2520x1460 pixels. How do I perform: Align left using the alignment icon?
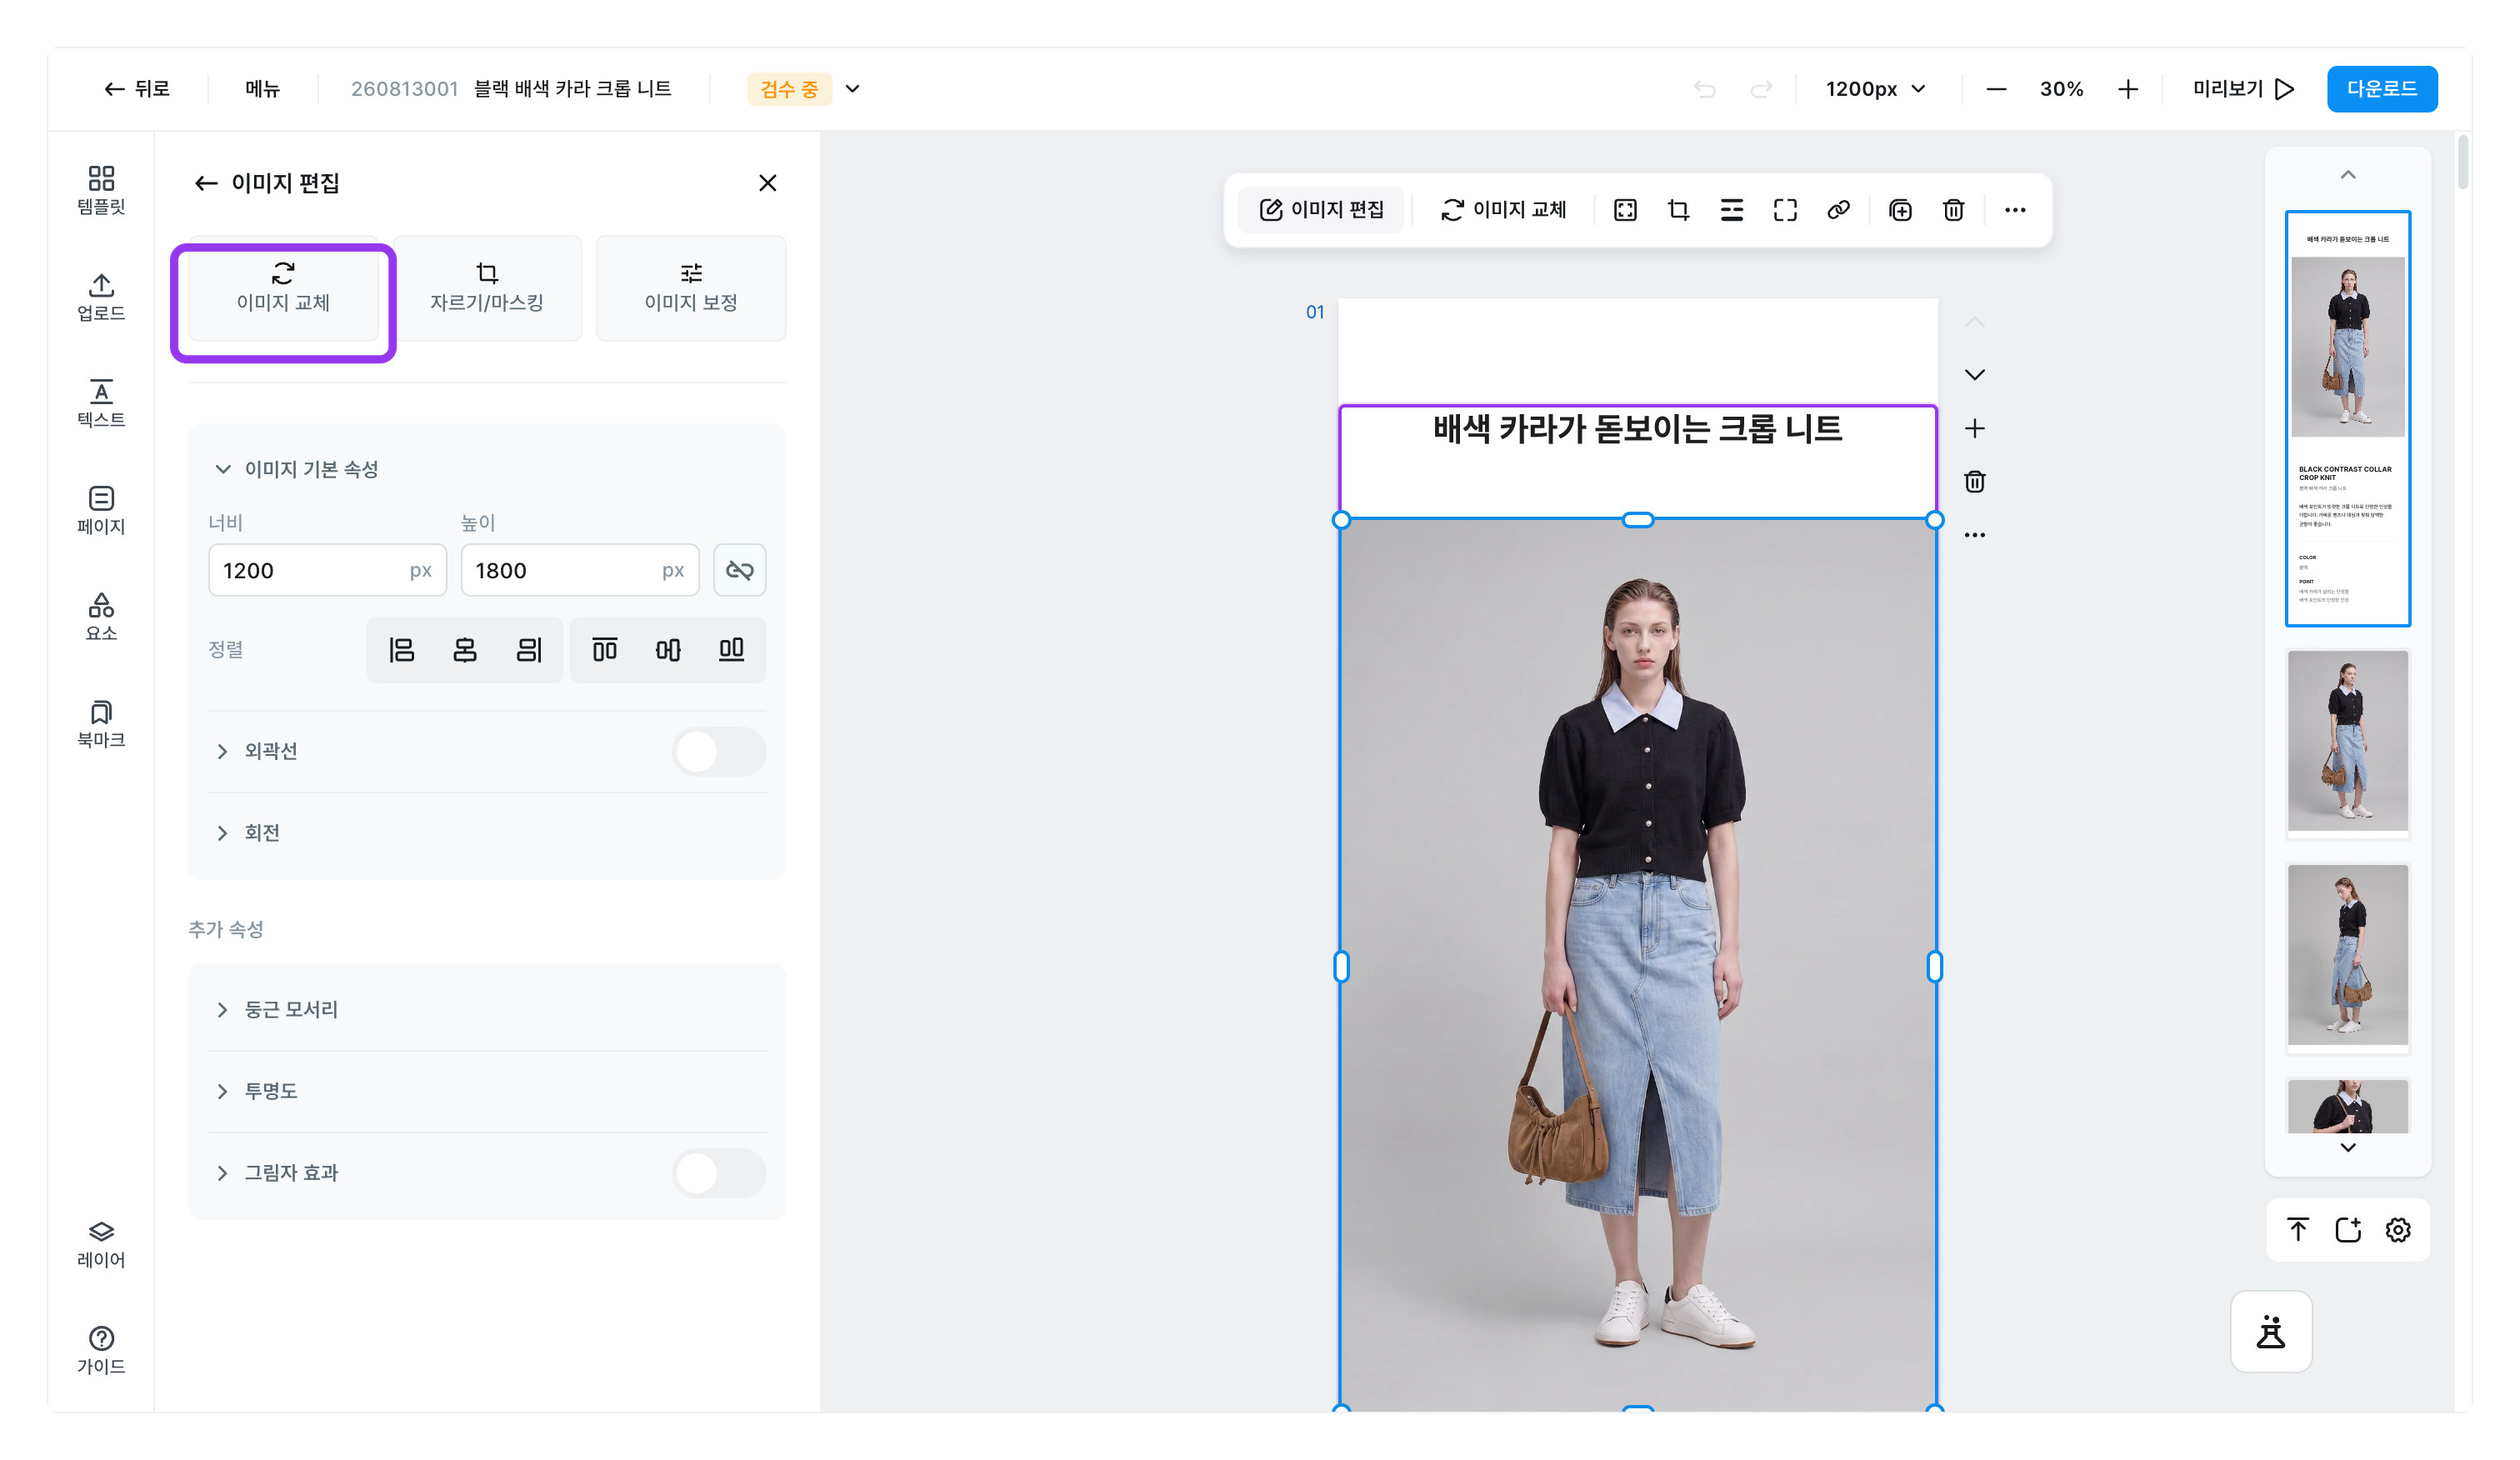pos(401,650)
